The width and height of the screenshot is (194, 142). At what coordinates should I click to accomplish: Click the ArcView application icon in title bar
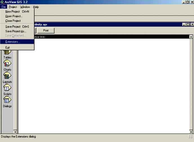pyautogui.click(x=2, y=2)
